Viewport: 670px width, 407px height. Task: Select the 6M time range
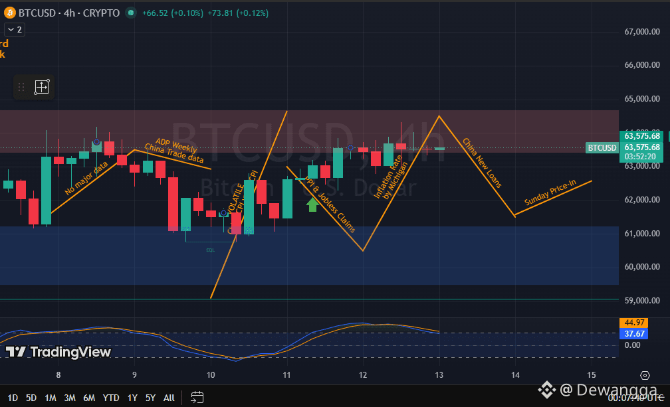pos(89,398)
